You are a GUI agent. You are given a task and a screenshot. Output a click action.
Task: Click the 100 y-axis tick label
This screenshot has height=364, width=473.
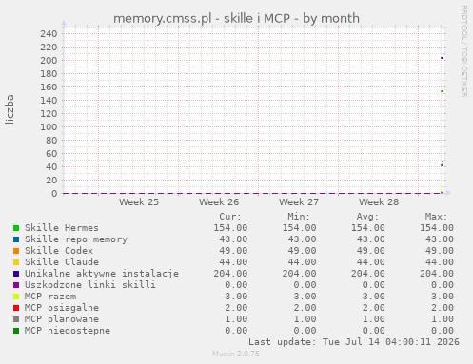pyautogui.click(x=49, y=126)
